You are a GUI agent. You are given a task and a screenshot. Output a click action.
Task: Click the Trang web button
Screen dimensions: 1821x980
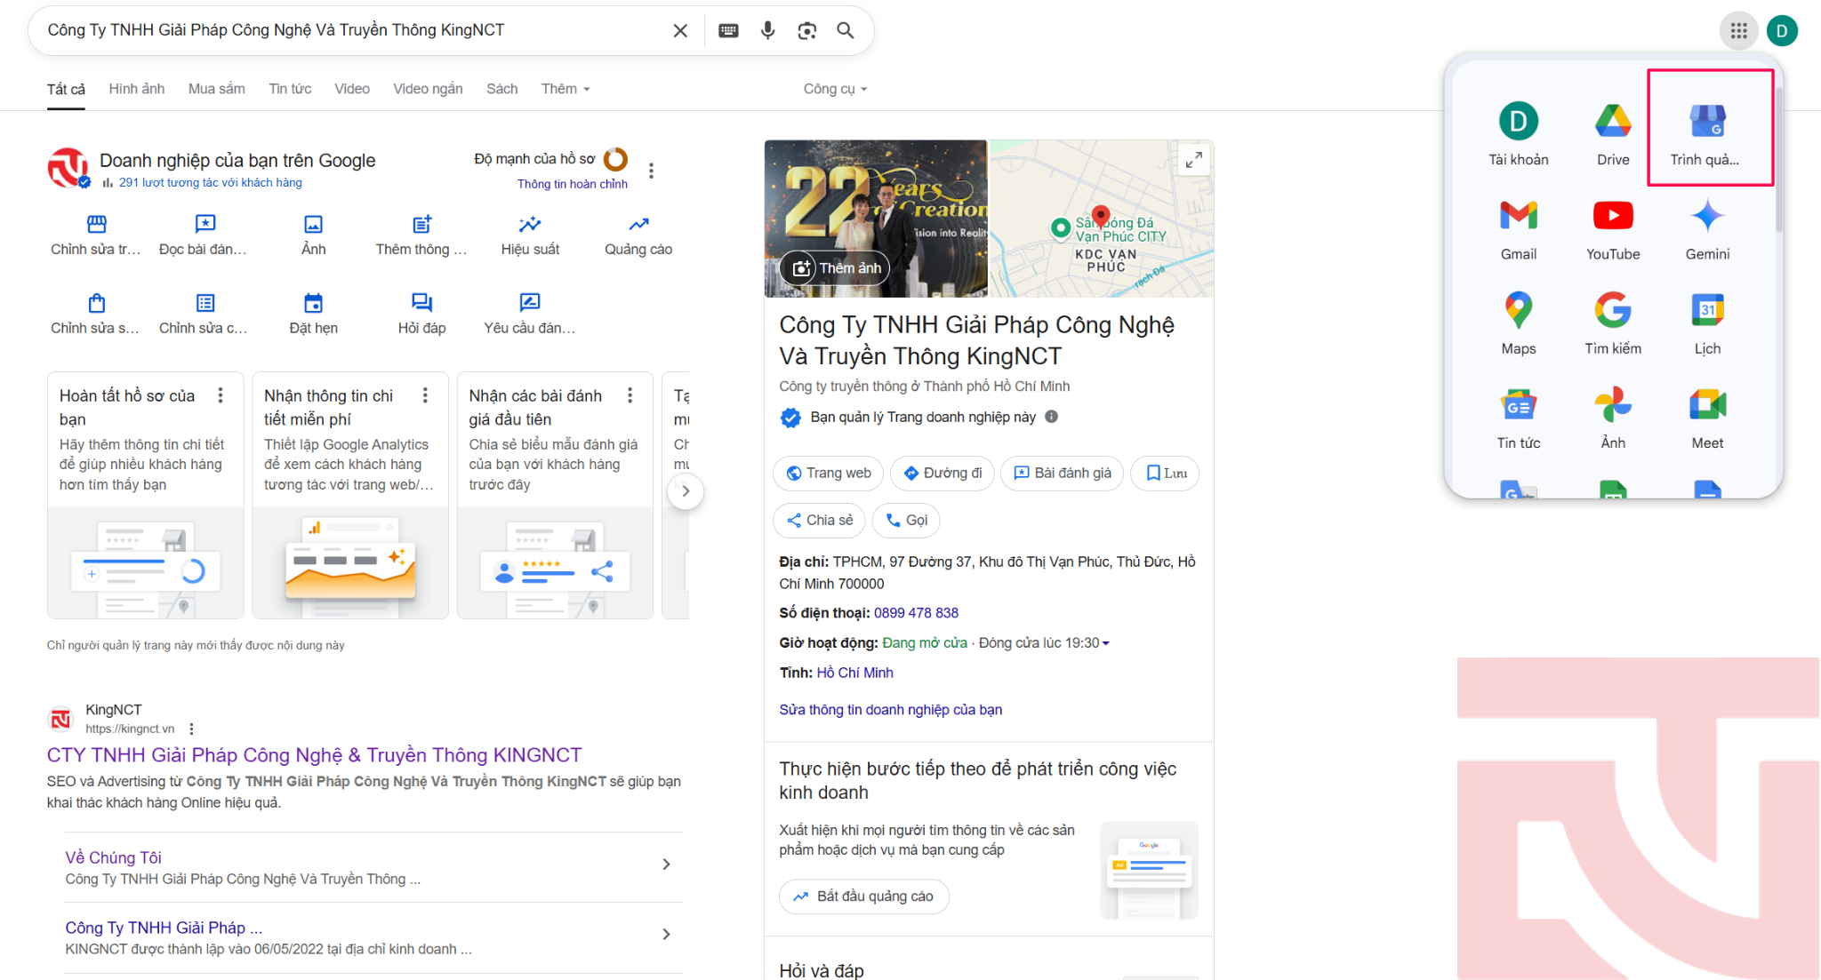(829, 473)
